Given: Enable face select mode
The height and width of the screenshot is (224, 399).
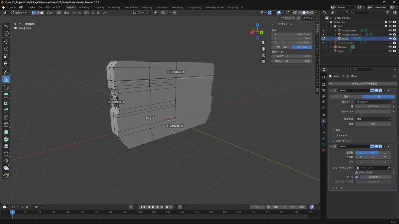Looking at the screenshot, I should click(42, 13).
